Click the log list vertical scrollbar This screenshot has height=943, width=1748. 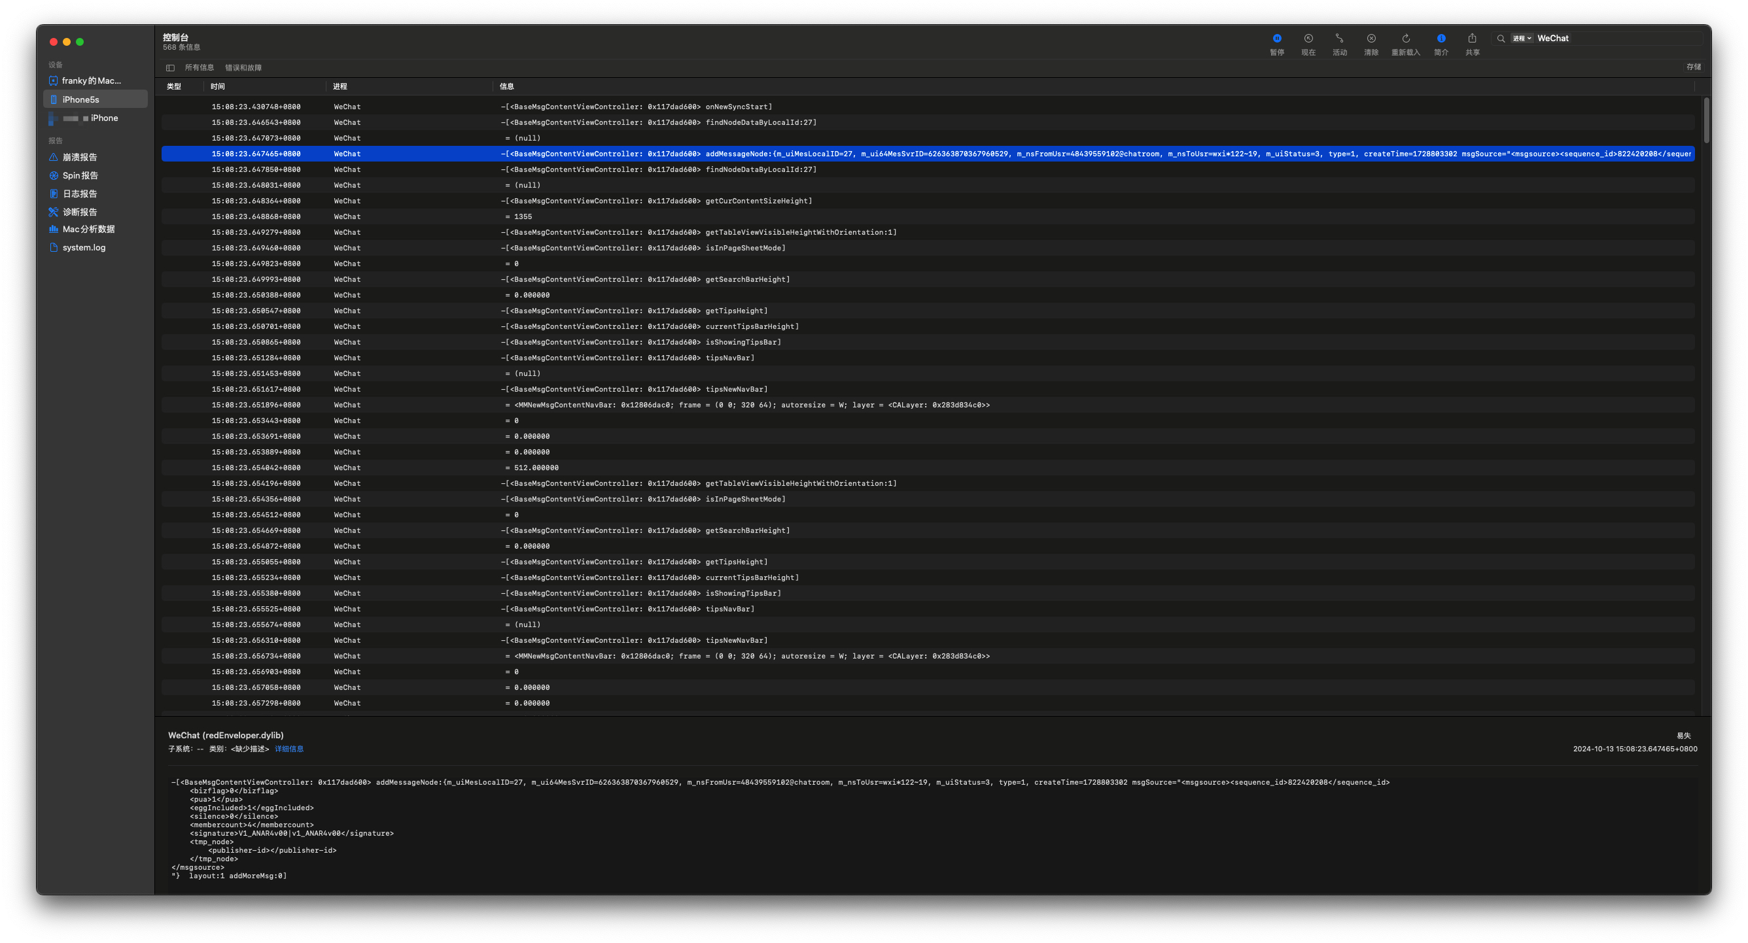coord(1705,121)
